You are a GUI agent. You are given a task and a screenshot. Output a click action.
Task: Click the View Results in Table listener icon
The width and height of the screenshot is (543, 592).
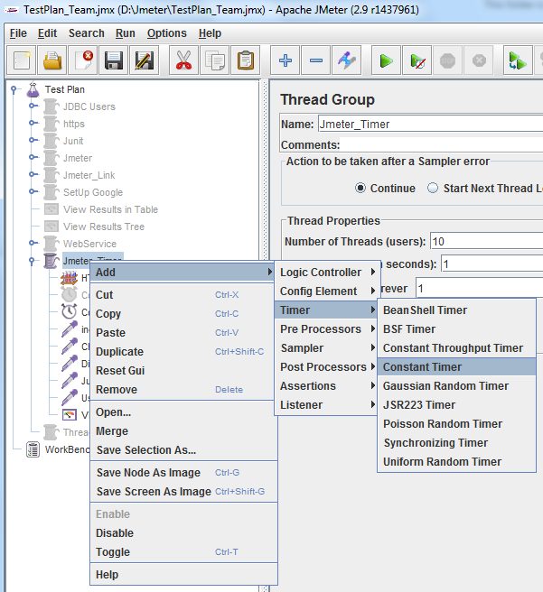[51, 208]
